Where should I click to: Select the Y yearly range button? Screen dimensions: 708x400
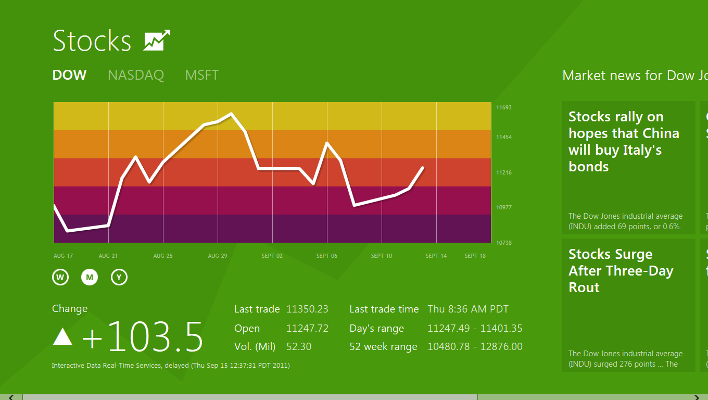(119, 277)
